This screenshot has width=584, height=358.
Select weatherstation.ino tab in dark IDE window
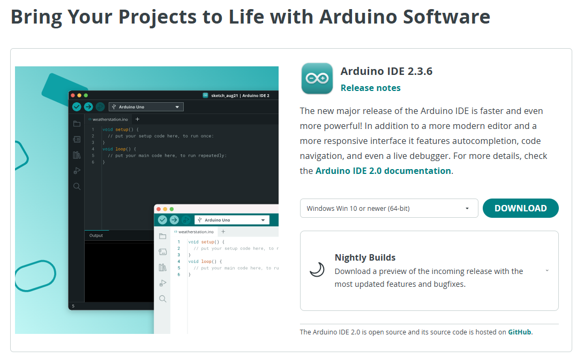click(x=110, y=119)
